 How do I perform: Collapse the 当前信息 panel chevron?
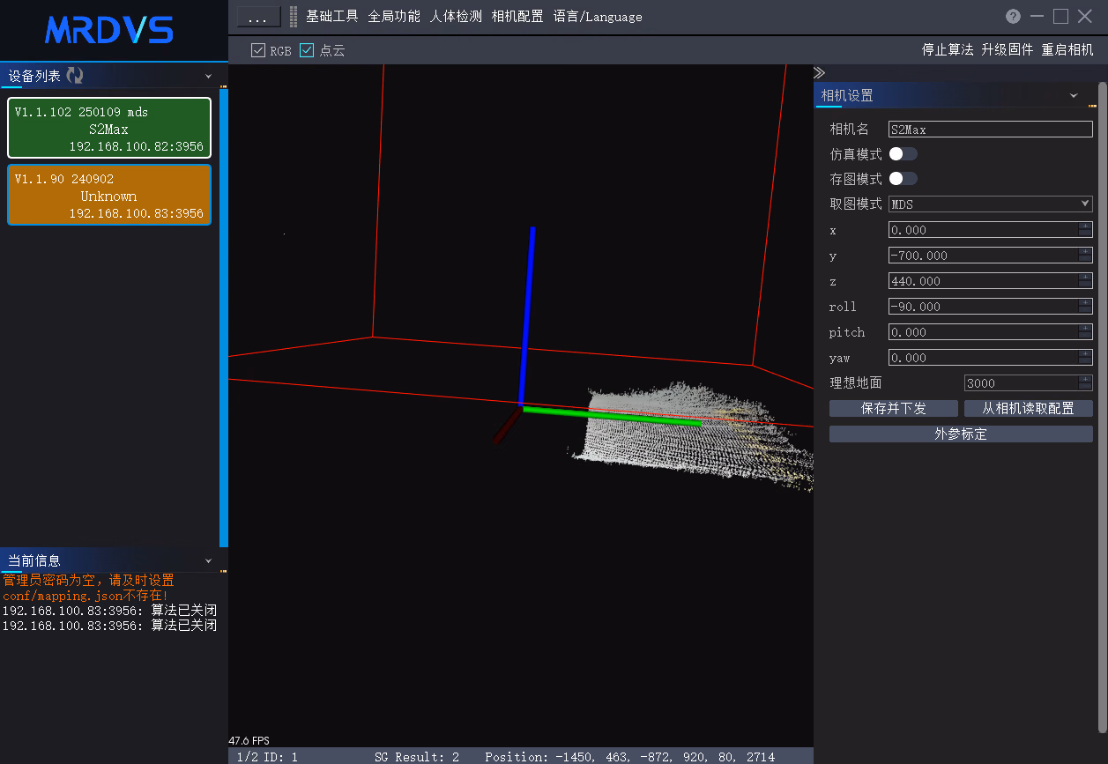coord(209,560)
